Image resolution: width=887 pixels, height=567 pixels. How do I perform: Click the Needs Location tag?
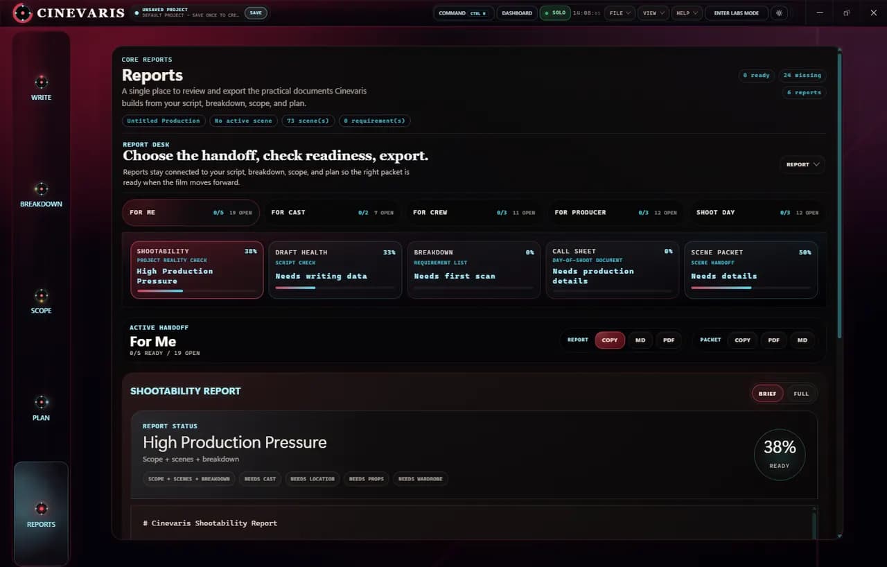click(313, 479)
